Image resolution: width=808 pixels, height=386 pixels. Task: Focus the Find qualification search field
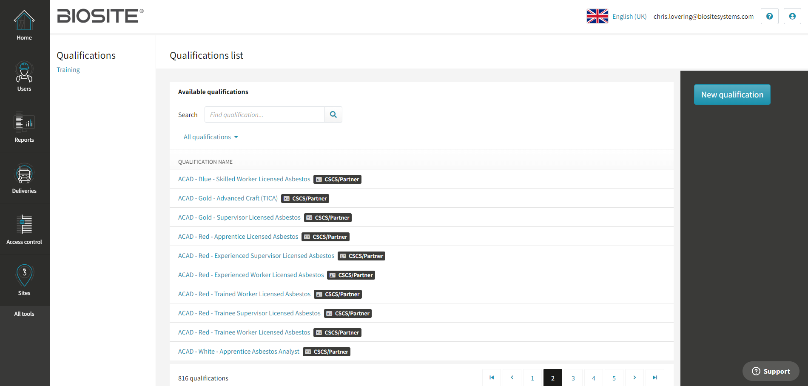(265, 114)
